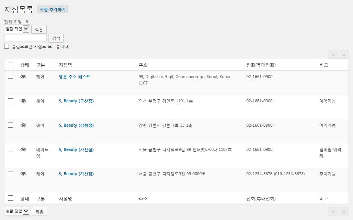The image size is (353, 220).
Task: Click top 적용 apply button
Action: pos(39,30)
